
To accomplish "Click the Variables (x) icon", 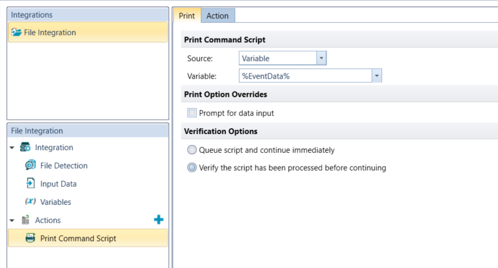I will click(x=30, y=202).
